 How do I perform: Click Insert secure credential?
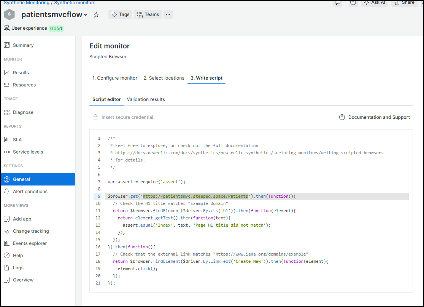[x=127, y=117]
